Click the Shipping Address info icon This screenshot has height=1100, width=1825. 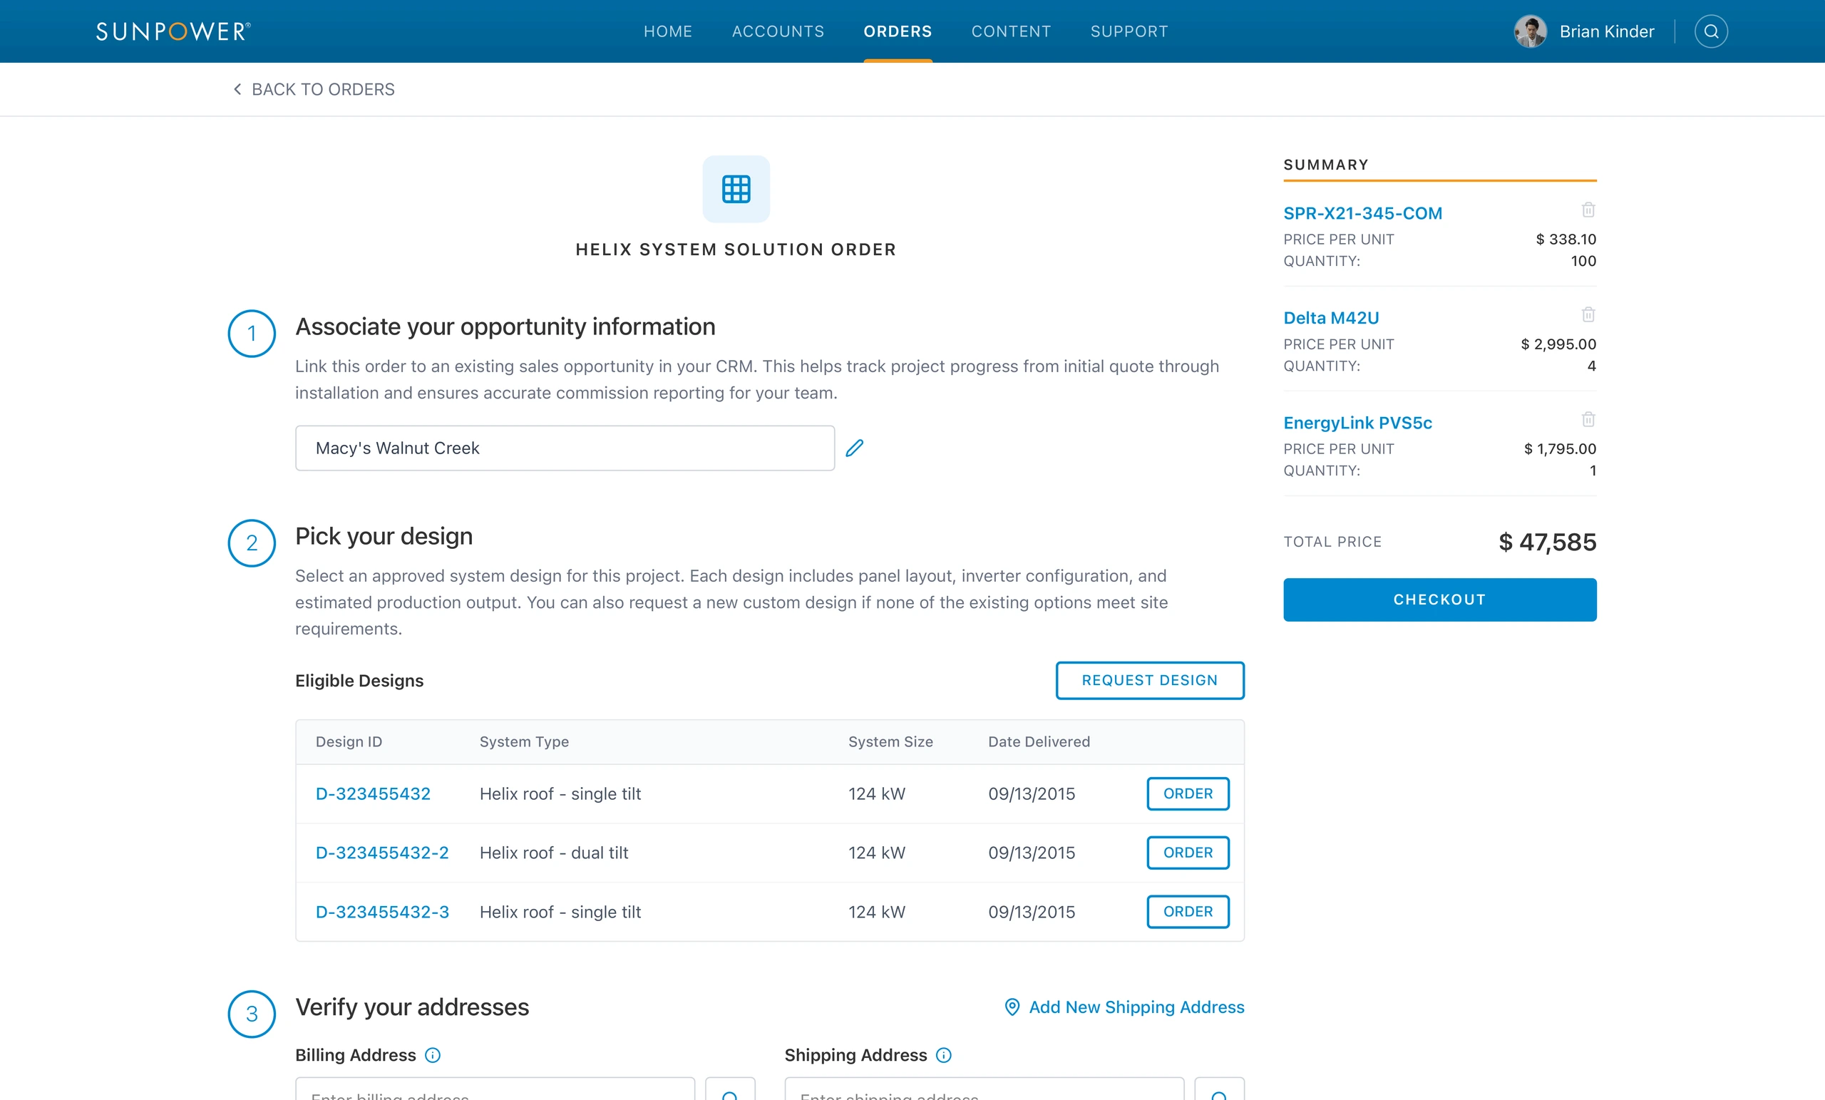pos(944,1055)
